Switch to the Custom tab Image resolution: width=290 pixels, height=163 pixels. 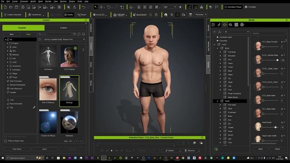pyautogui.click(x=63, y=28)
